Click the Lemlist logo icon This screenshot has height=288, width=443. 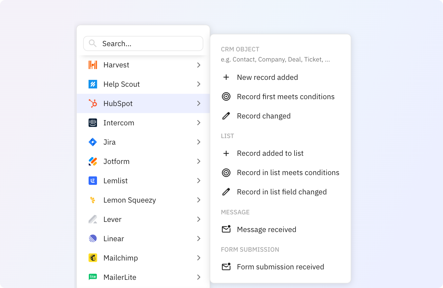coord(93,181)
